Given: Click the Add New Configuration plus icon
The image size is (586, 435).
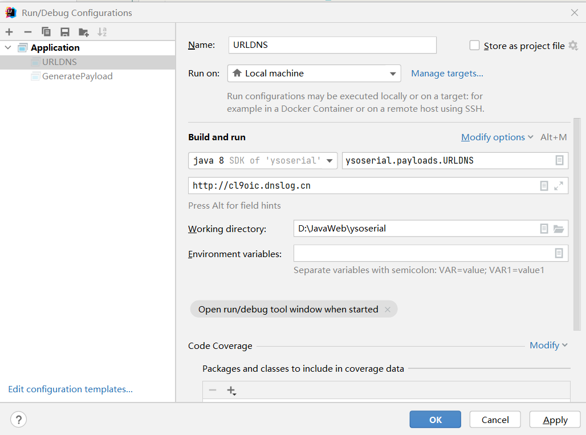Looking at the screenshot, I should pos(9,32).
